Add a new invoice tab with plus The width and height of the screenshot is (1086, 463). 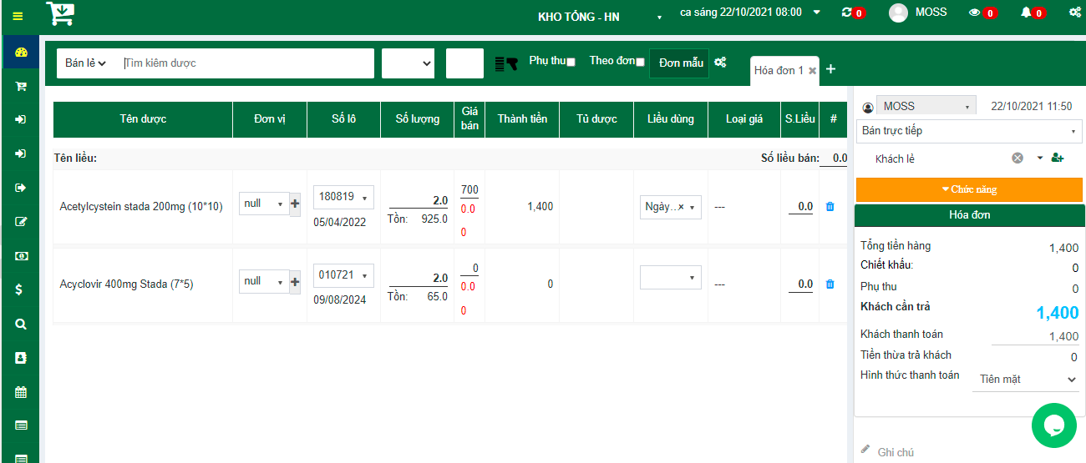pyautogui.click(x=830, y=69)
